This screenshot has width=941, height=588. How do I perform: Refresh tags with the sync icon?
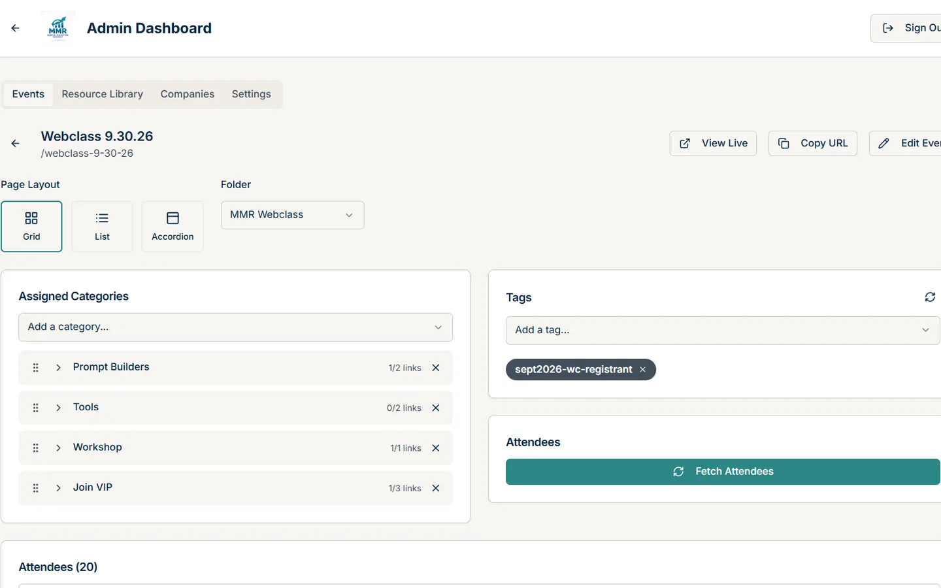[930, 297]
